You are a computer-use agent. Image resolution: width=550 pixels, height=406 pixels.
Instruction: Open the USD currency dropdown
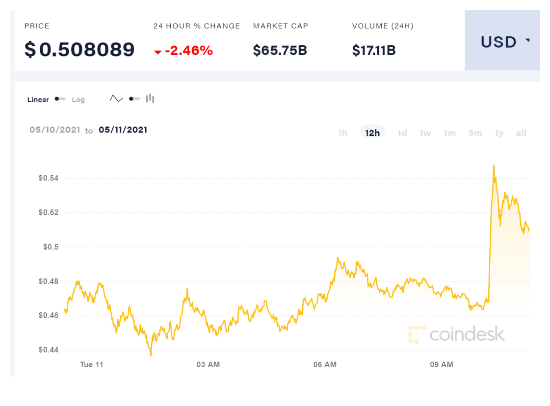tap(502, 42)
